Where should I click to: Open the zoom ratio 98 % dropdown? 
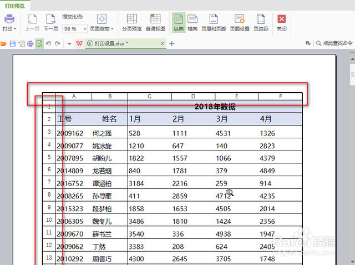click(x=85, y=29)
